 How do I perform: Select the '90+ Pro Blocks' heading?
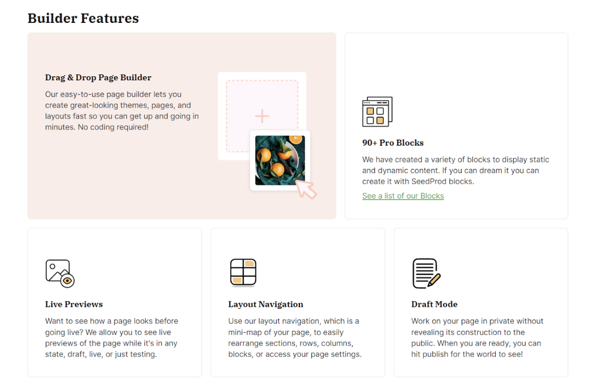click(x=393, y=142)
